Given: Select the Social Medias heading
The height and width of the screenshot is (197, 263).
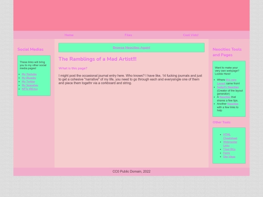Looking at the screenshot, I should pyautogui.click(x=31, y=49).
